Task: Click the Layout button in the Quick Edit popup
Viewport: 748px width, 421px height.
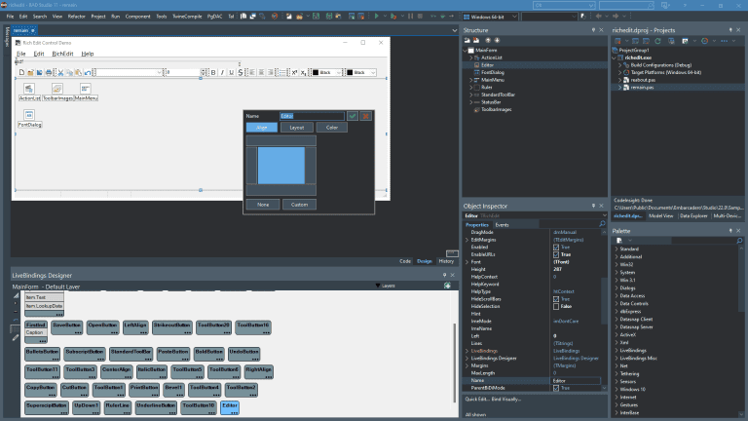Action: pyautogui.click(x=297, y=128)
